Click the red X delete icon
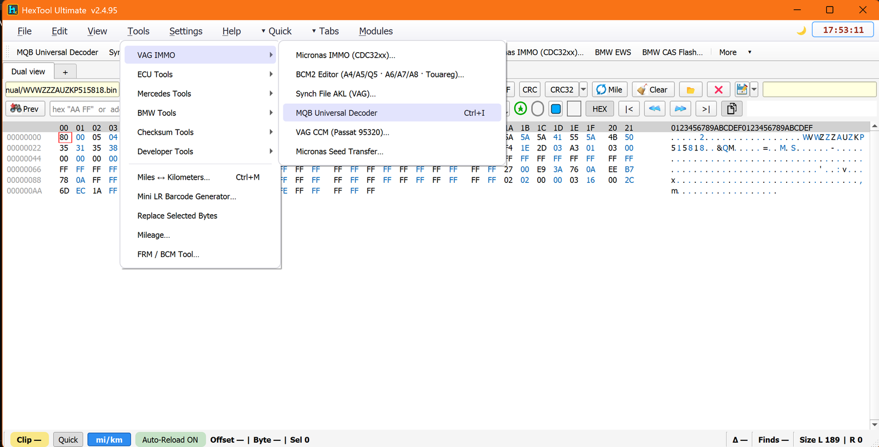The width and height of the screenshot is (879, 447). coord(718,90)
